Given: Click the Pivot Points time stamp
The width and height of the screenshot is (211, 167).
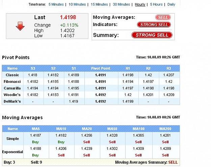Looking at the screenshot, I should [x=158, y=57].
